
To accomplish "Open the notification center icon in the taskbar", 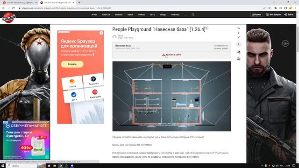I will pyautogui.click(x=294, y=166).
